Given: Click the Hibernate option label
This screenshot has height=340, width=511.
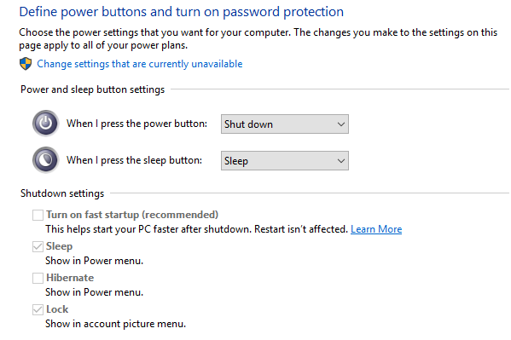Looking at the screenshot, I should [x=70, y=278].
